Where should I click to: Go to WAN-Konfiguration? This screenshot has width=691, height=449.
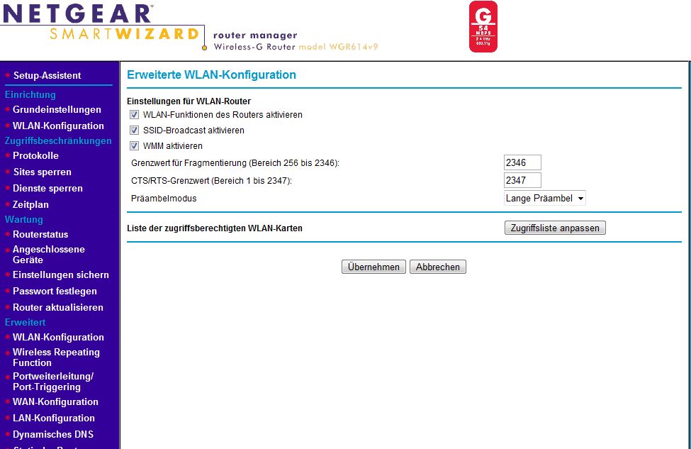(55, 401)
